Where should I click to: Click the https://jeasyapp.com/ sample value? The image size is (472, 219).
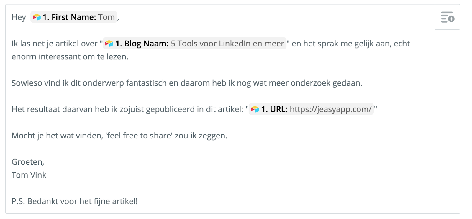tap(331, 109)
